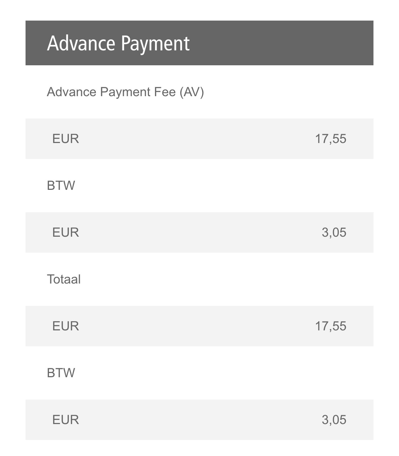Viewport: 399px width, 456px height.
Task: Click the BTW label below the fee row
Action: [61, 186]
